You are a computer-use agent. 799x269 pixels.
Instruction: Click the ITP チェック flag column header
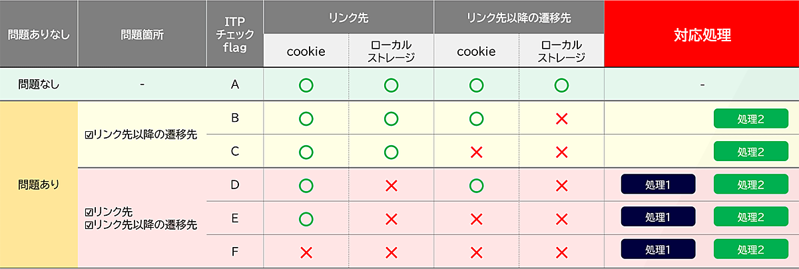coord(234,35)
